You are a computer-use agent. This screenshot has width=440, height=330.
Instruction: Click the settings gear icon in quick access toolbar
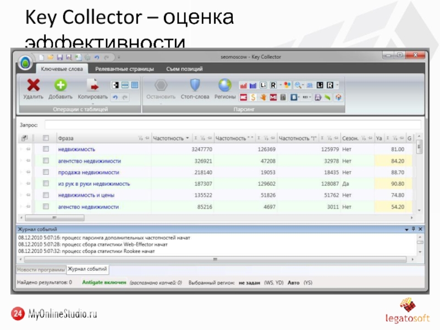[x=87, y=58]
